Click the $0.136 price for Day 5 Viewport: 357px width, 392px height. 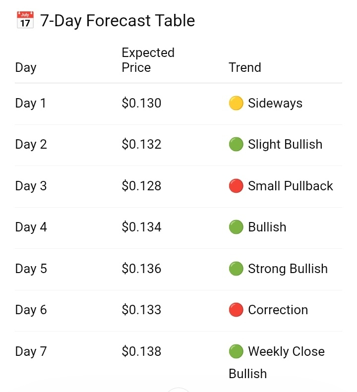click(x=141, y=269)
